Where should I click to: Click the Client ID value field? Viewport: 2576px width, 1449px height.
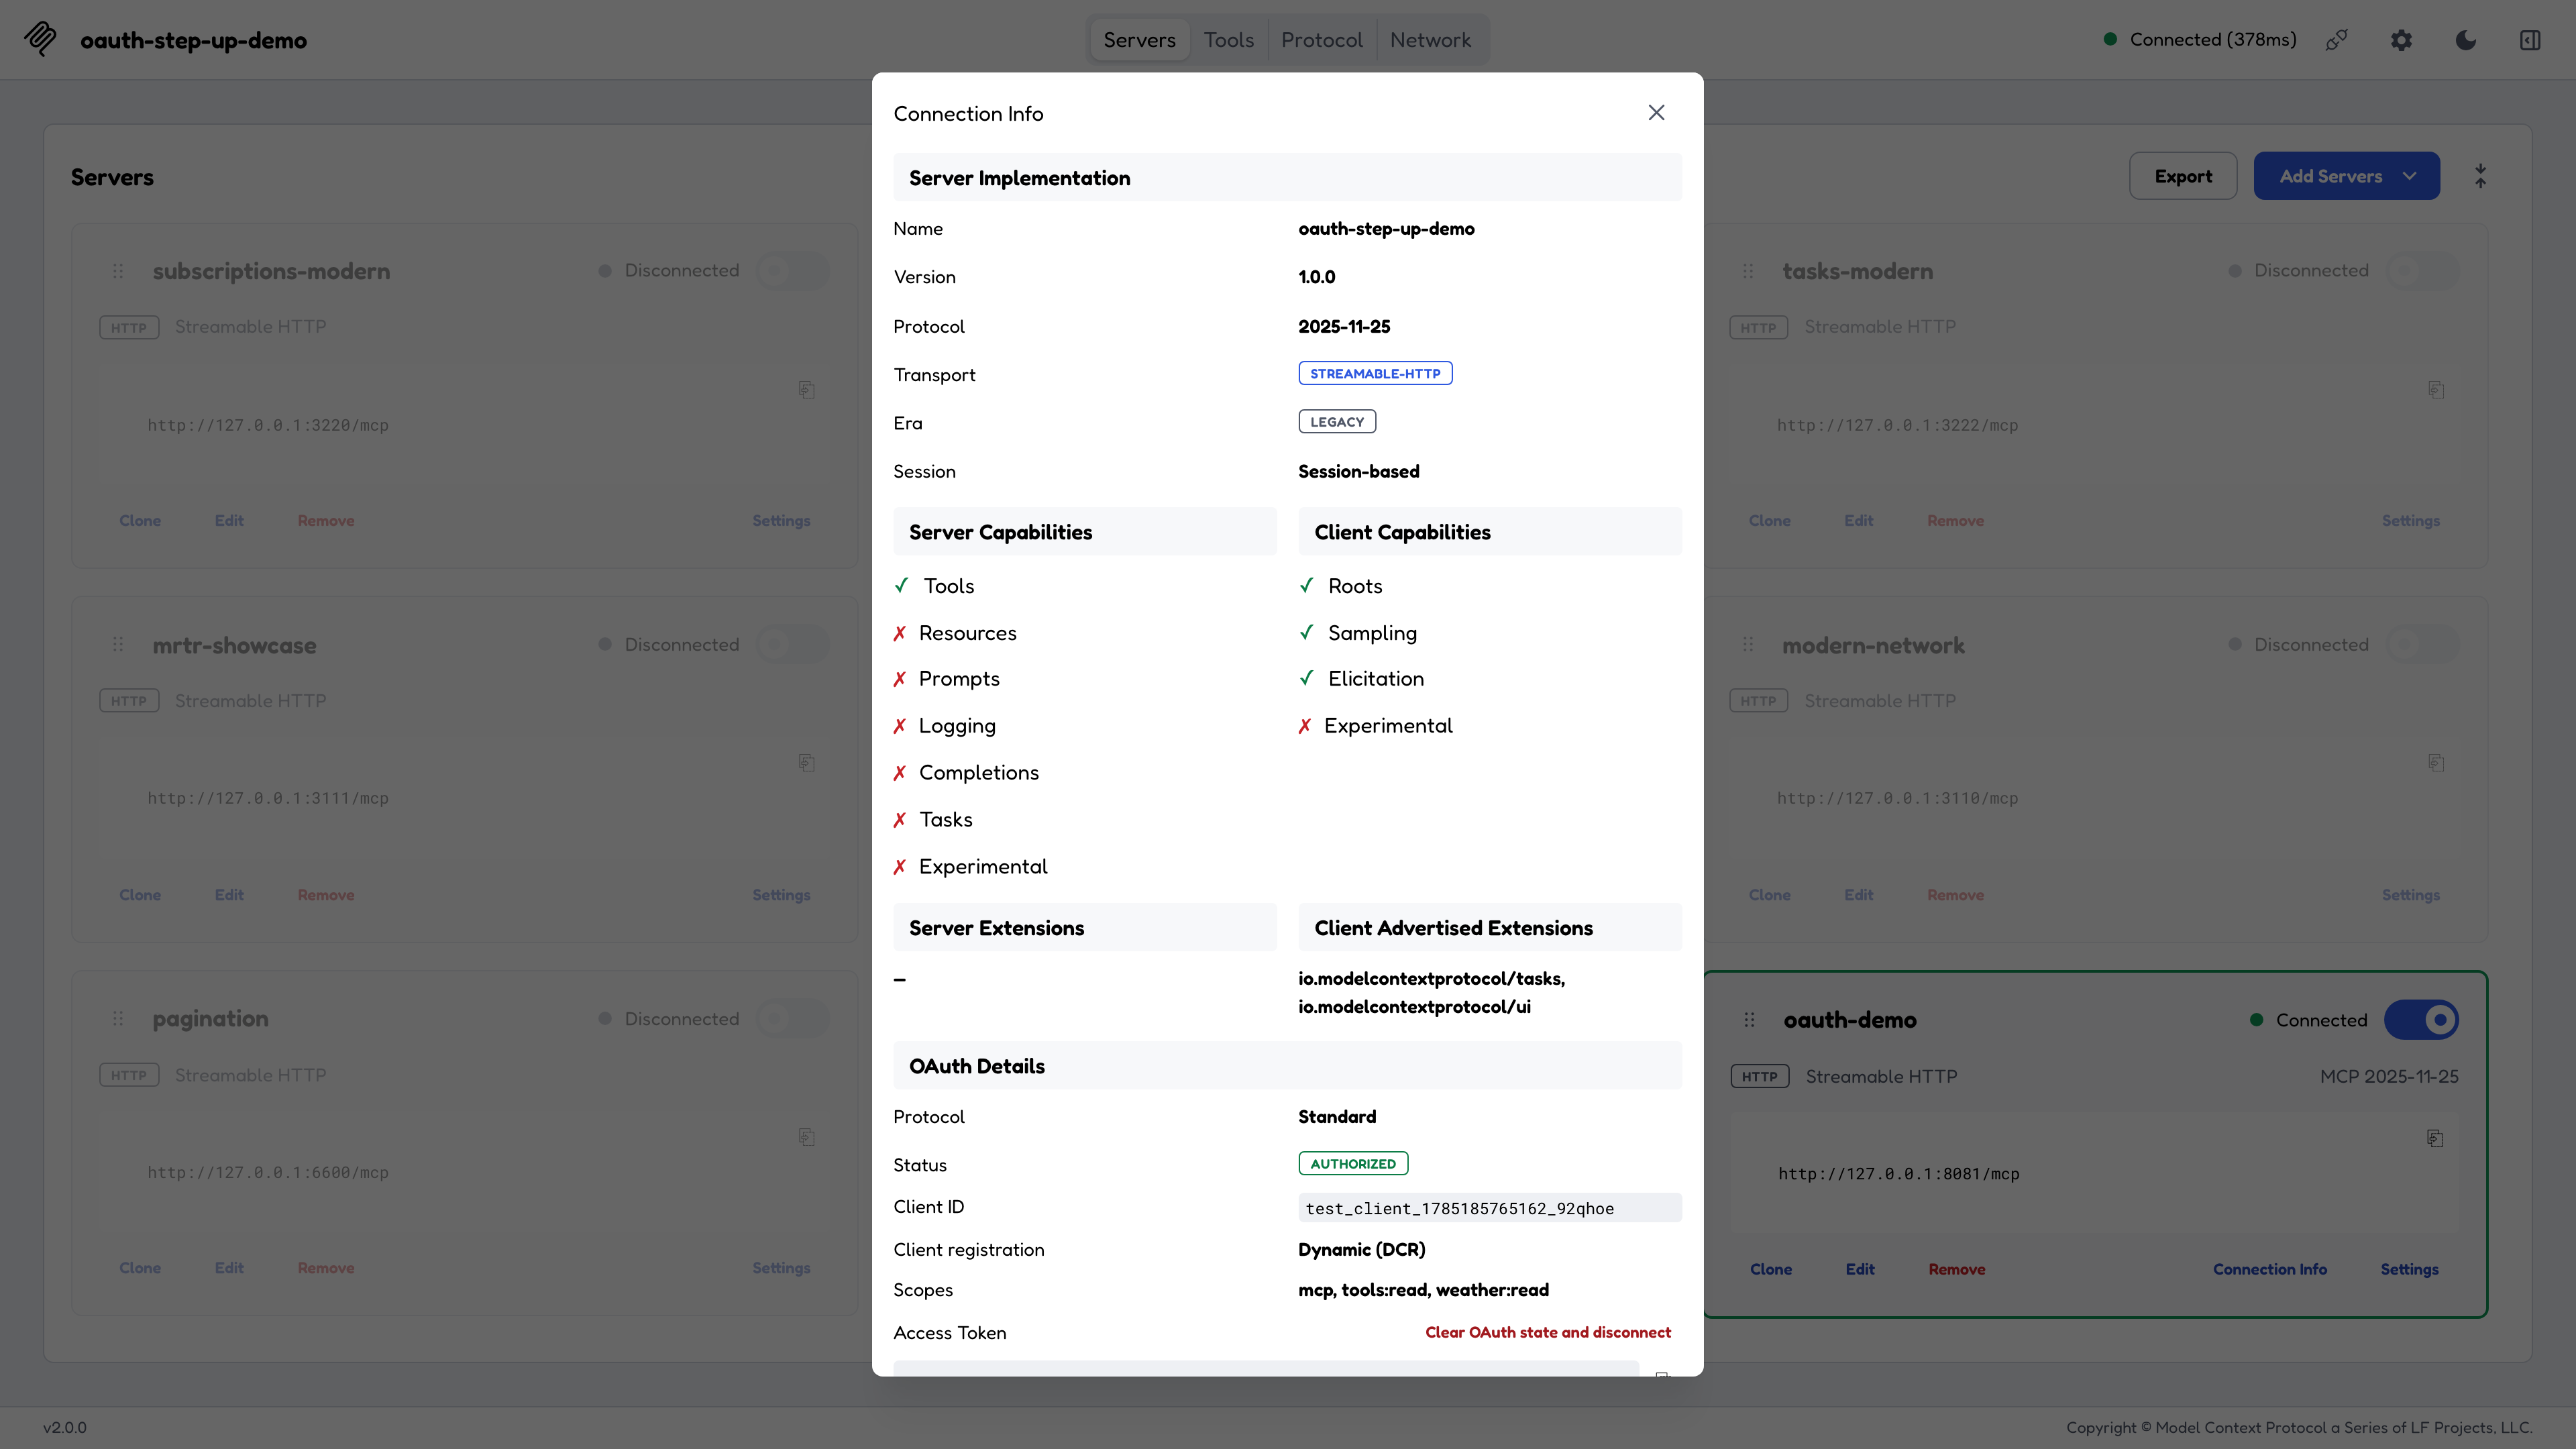click(x=1490, y=1208)
